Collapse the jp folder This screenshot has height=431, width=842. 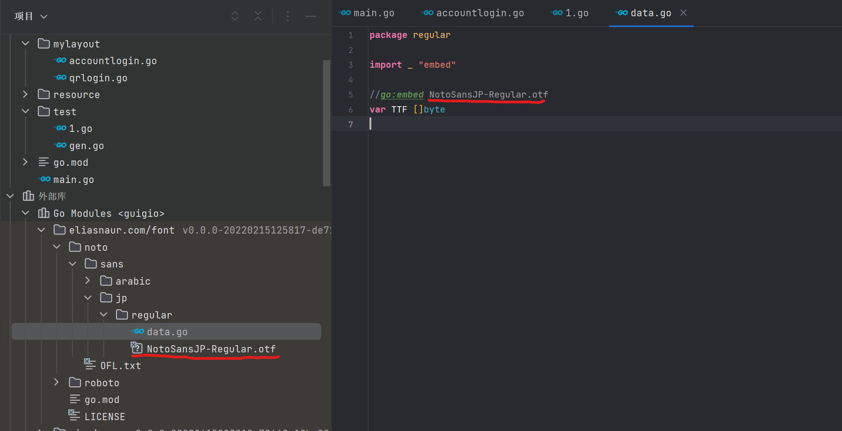(x=88, y=298)
